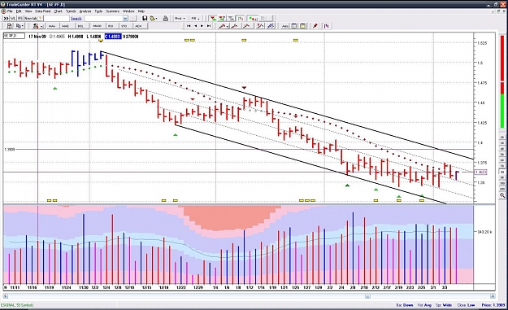Click the WL watchlist button
Image resolution: width=508 pixels, height=310 pixels.
[x=13, y=19]
